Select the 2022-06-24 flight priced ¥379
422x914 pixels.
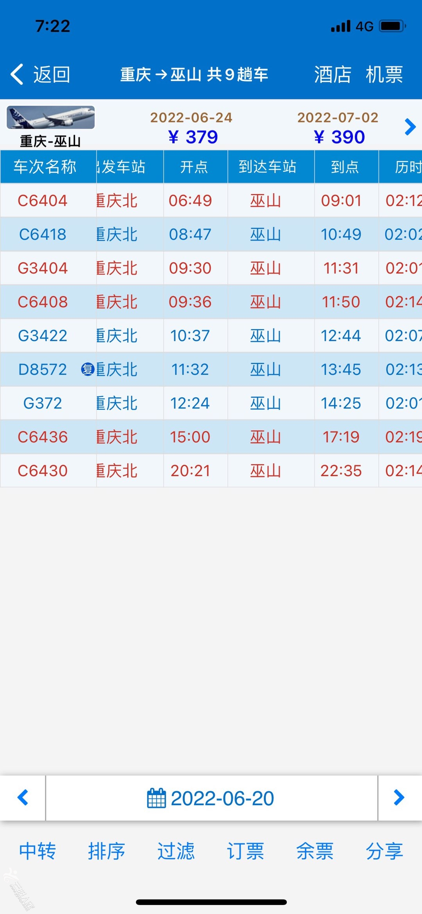coord(191,128)
